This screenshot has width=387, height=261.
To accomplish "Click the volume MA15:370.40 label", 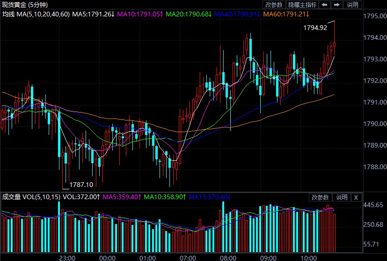I will (x=210, y=197).
